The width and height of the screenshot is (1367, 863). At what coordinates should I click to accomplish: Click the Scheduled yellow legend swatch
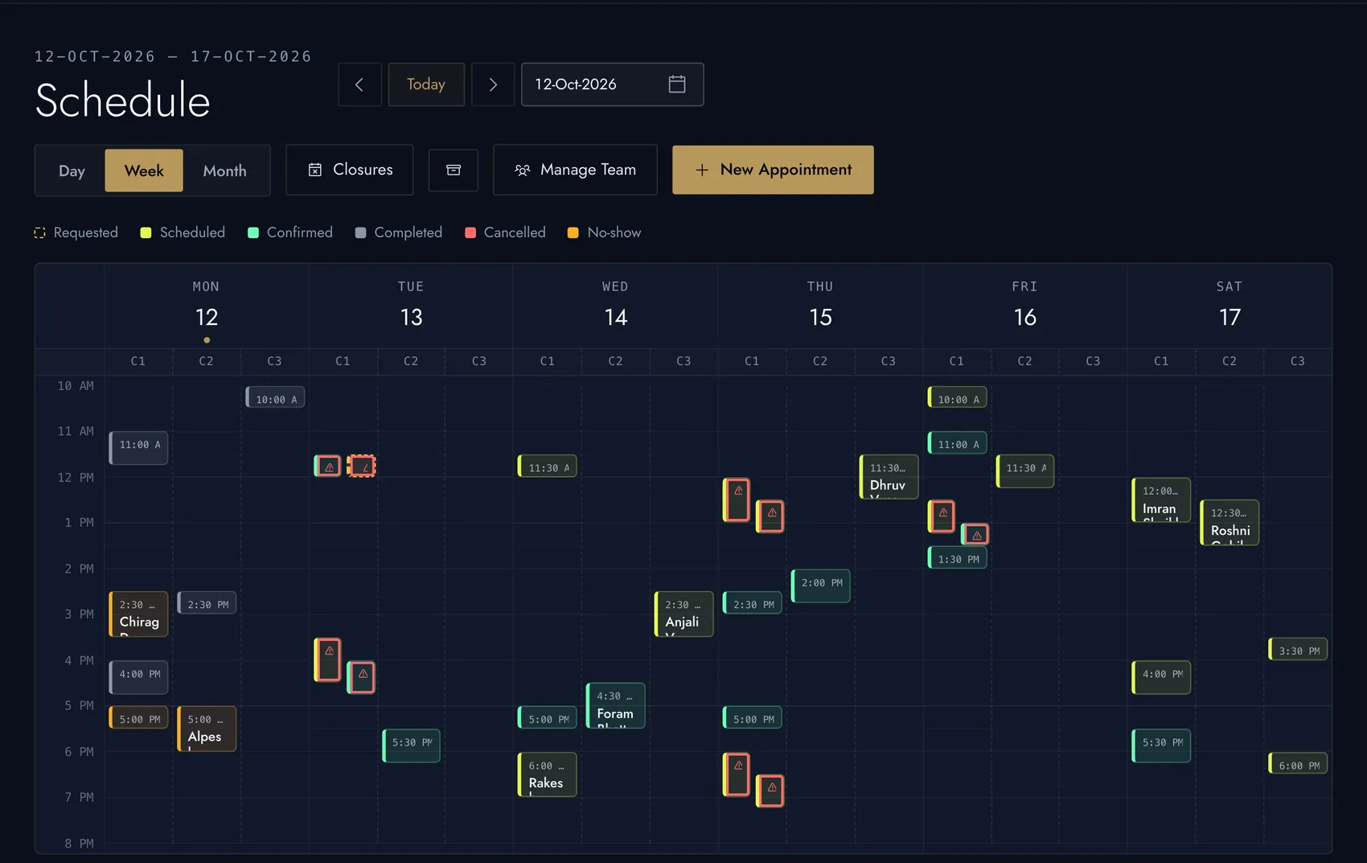point(146,232)
